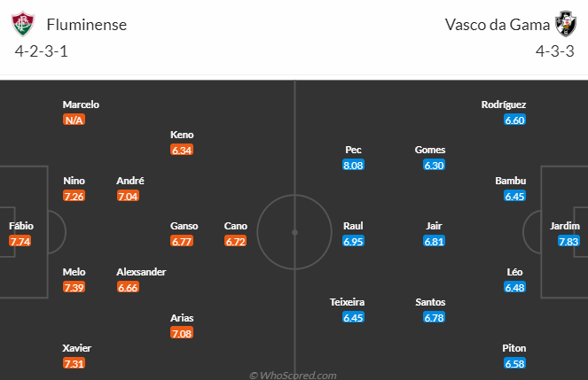
Task: Select Rodríguez's 6.60 rating badge
Action: coord(514,120)
